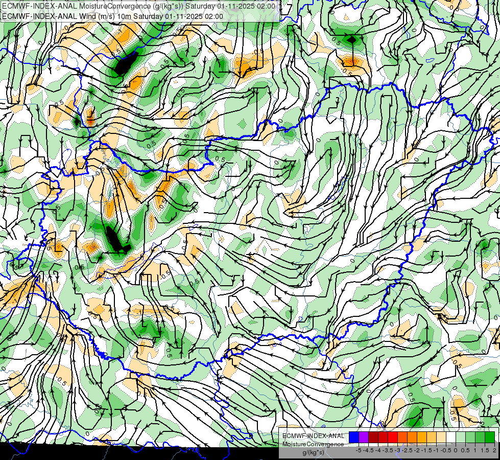500x460 pixels.
Task: Click the pale peach swatch between -1 and -0.5
Action: (441, 438)
